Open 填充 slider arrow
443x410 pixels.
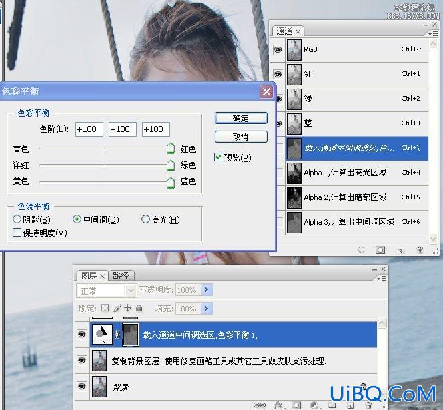click(207, 308)
